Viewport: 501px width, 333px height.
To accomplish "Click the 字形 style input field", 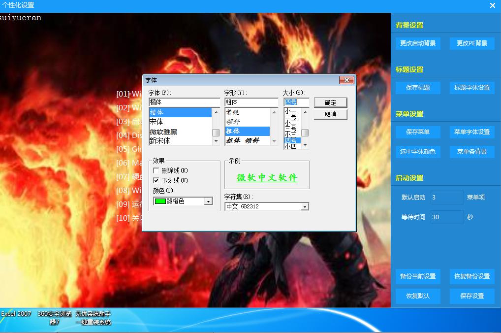I will pos(251,102).
